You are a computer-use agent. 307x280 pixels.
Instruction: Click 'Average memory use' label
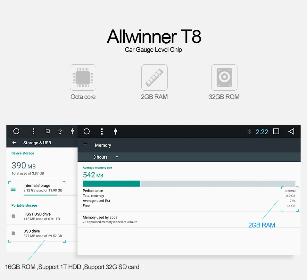pyautogui.click(x=97, y=168)
